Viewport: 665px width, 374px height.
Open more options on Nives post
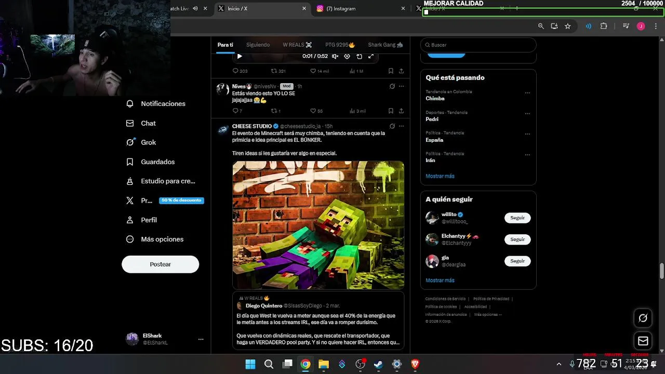click(x=401, y=86)
